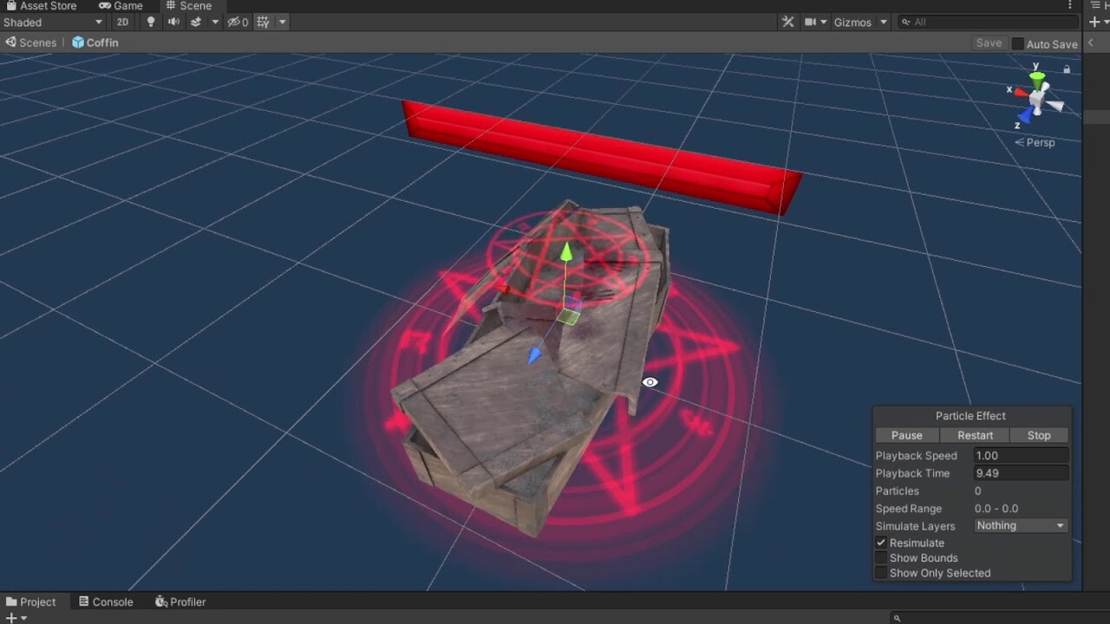Enable Show Bounds in Particle Effect panel
Image resolution: width=1110 pixels, height=624 pixels.
coord(882,557)
